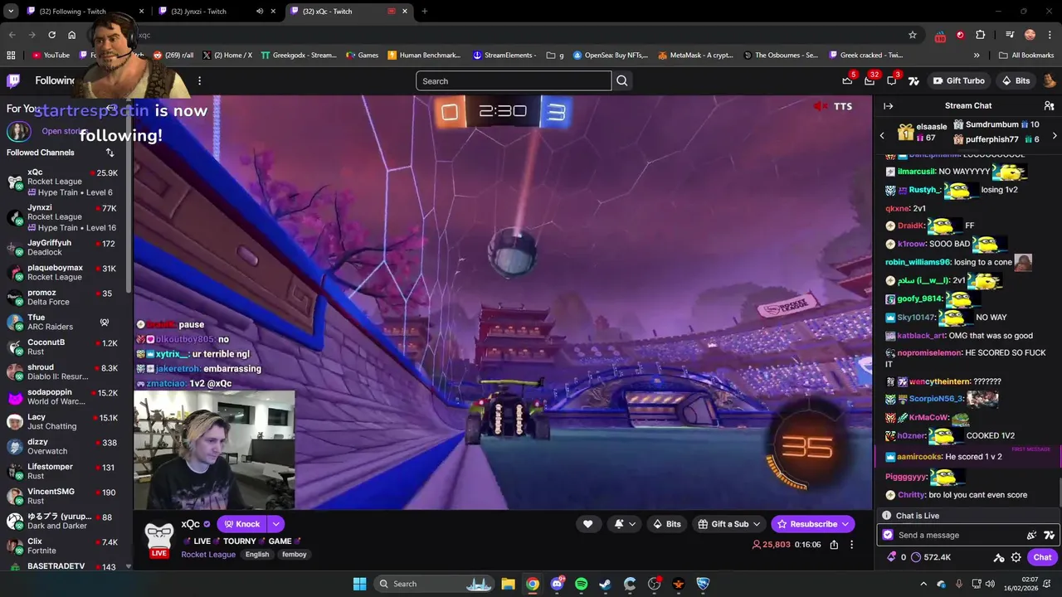The width and height of the screenshot is (1062, 597).
Task: Collapse Stream Chat with arrow icon
Action: (x=888, y=106)
